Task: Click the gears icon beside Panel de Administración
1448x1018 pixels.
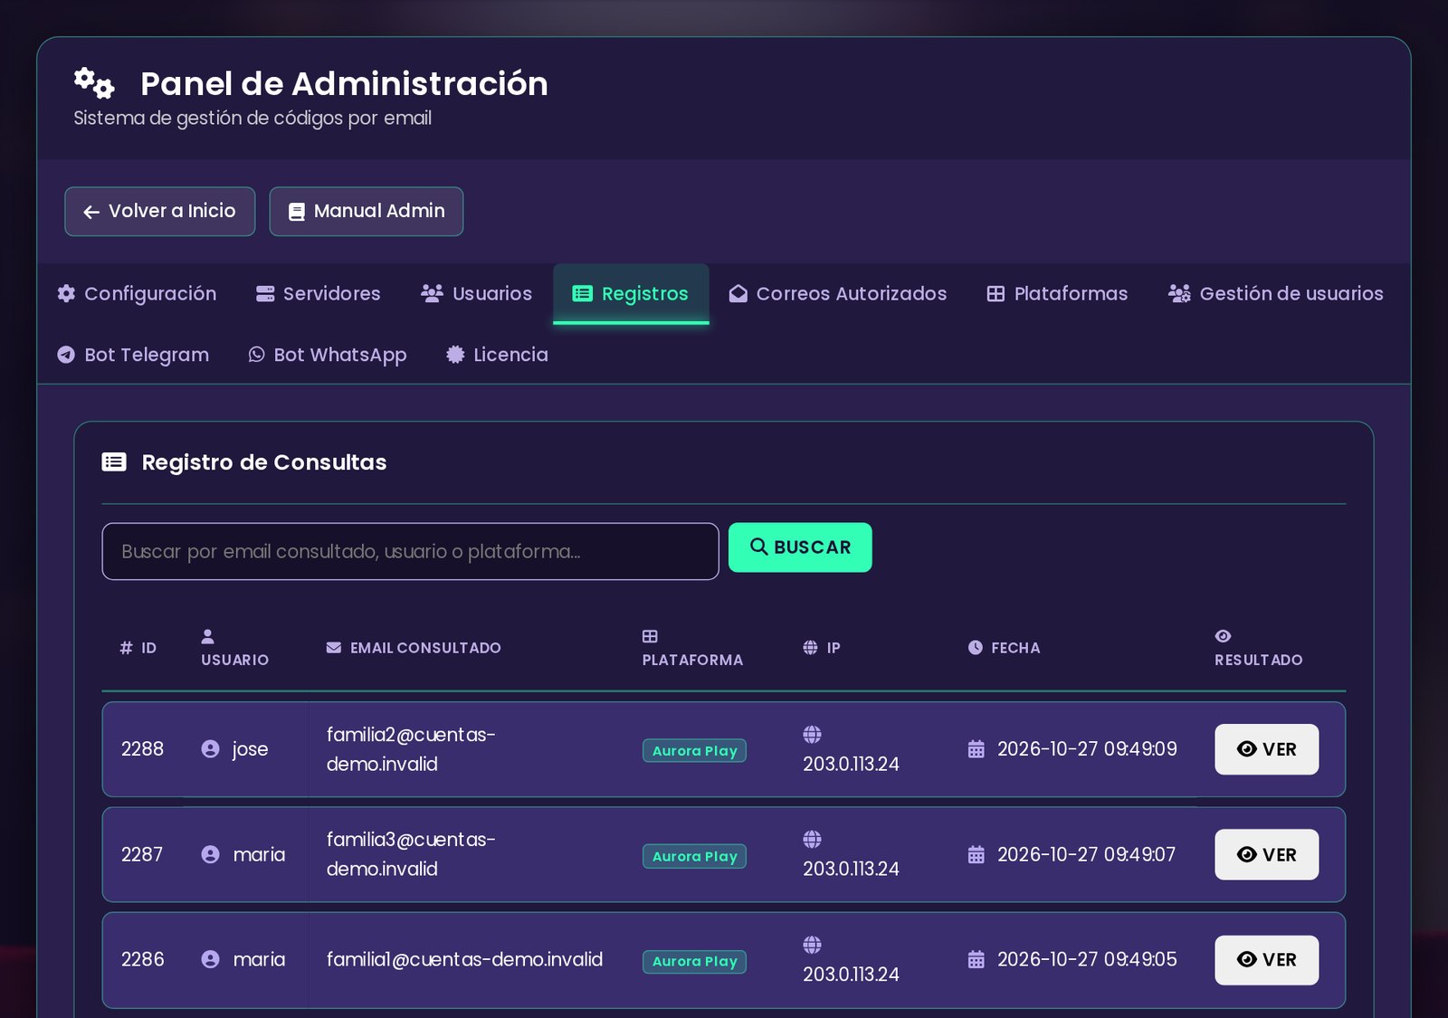Action: [x=94, y=83]
